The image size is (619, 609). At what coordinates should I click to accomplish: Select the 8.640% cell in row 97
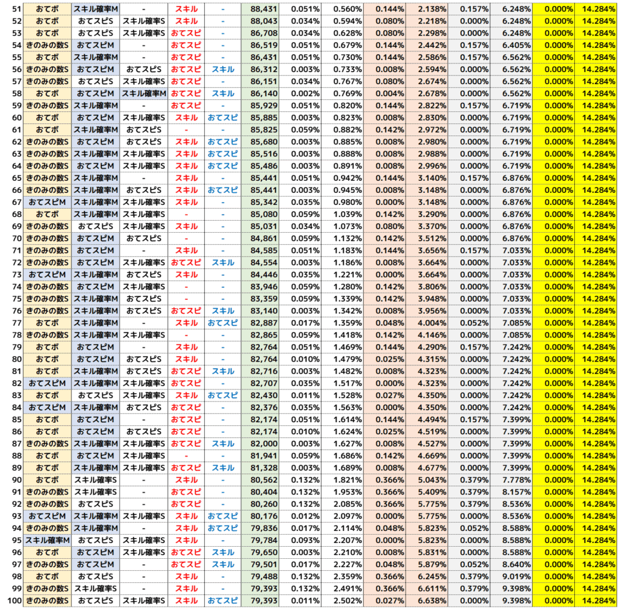click(511, 564)
